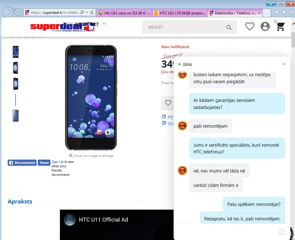Refresh the page with the reload icon
Viewport: 295px width, 240px height.
[92, 12]
